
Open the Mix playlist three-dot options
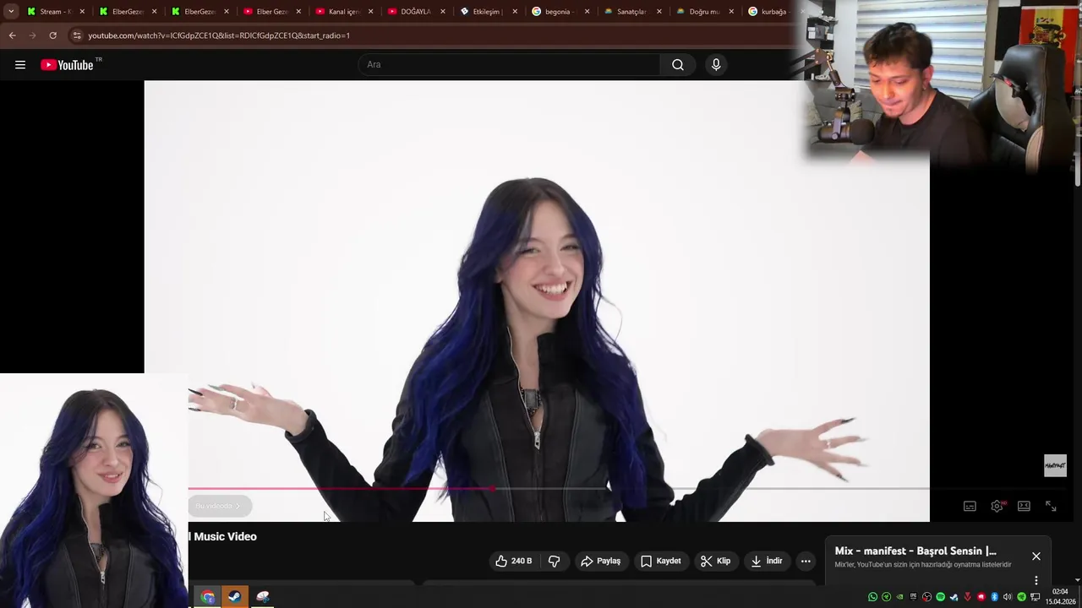click(x=1036, y=580)
